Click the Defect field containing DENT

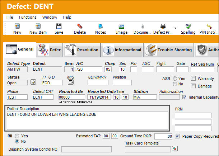tap(47, 69)
